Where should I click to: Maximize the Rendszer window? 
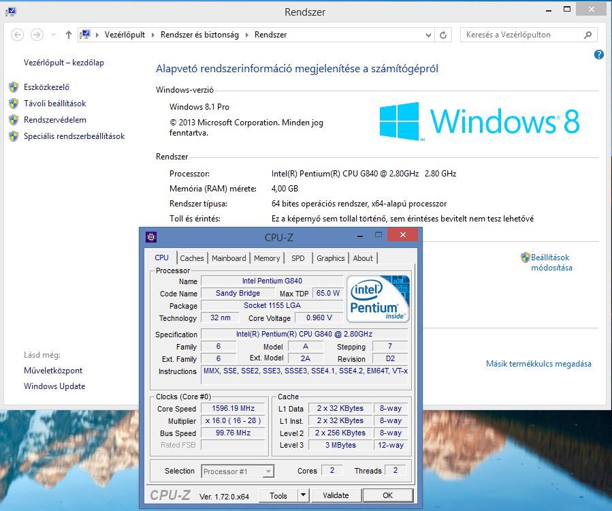click(567, 9)
